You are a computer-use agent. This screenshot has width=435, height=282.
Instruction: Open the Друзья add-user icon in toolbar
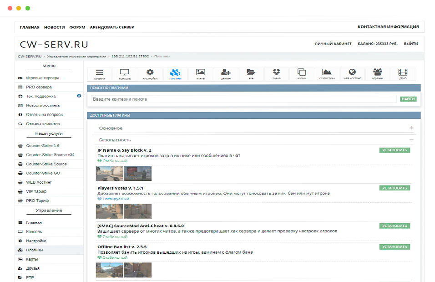(x=226, y=73)
